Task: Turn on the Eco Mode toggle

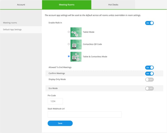Action: (149, 88)
